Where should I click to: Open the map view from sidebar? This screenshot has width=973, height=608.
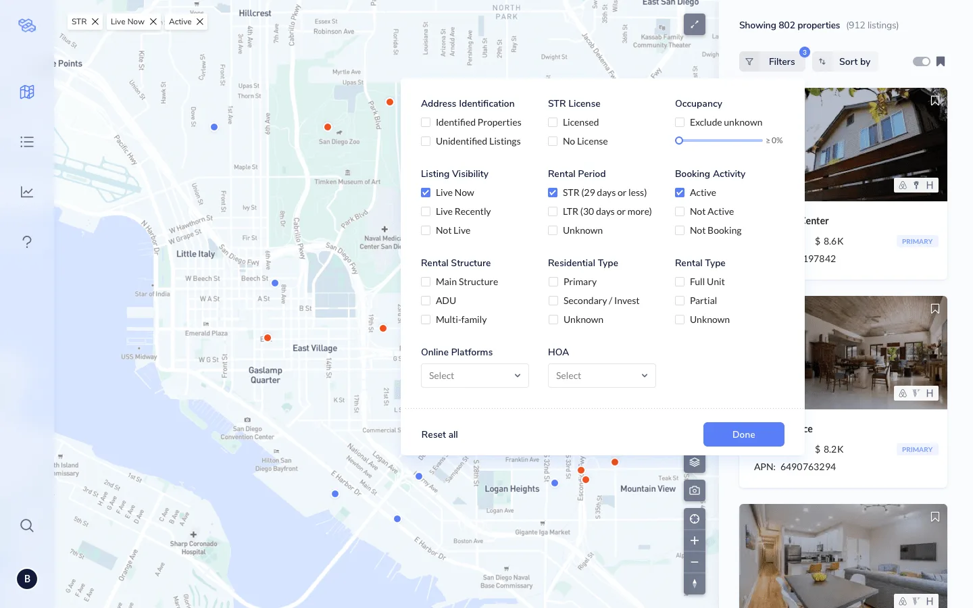coord(27,92)
